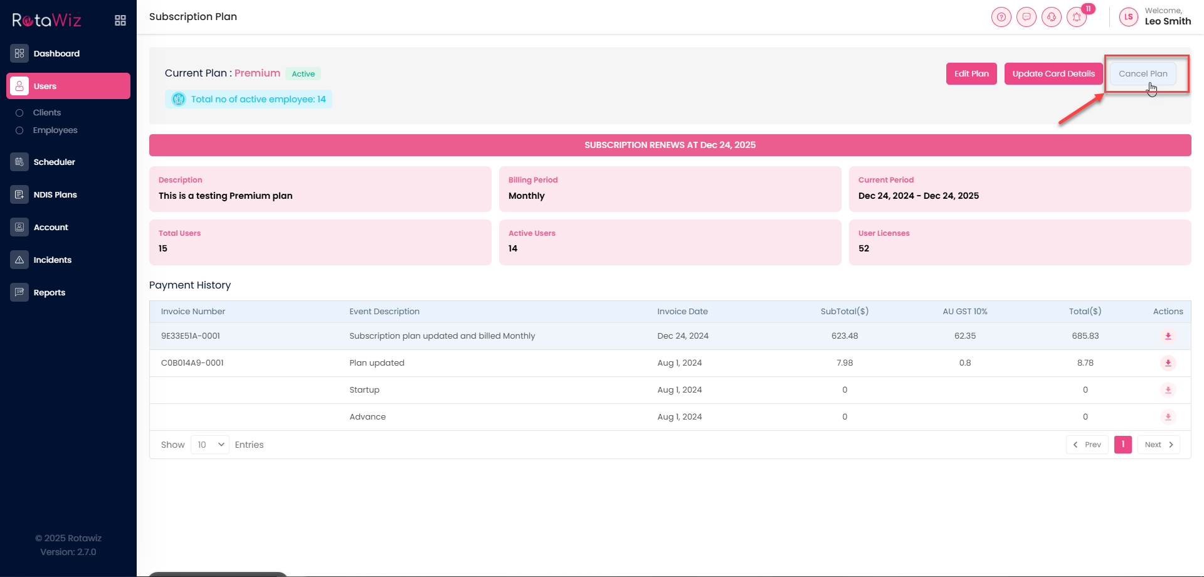The height and width of the screenshot is (577, 1204).
Task: Download the Advance event invoice
Action: coord(1168,417)
